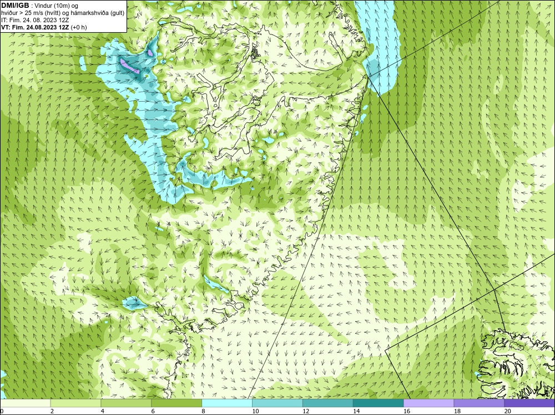Image resolution: width=555 pixels, height=415 pixels.
Task: Click the scale label "14"
Action: point(356,411)
